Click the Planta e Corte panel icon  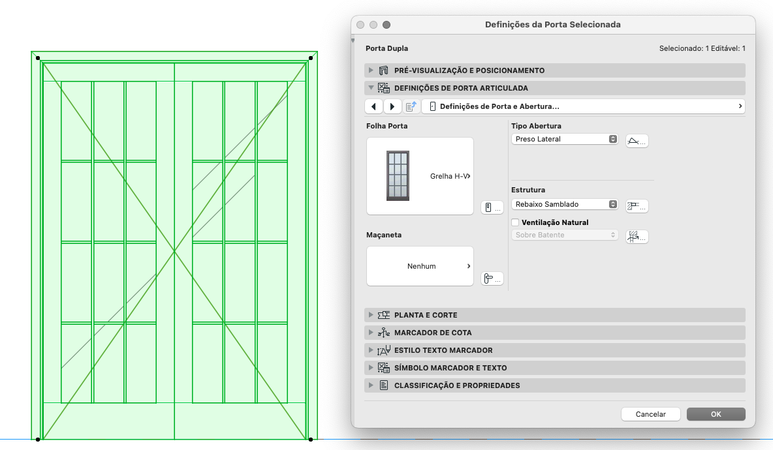point(383,315)
